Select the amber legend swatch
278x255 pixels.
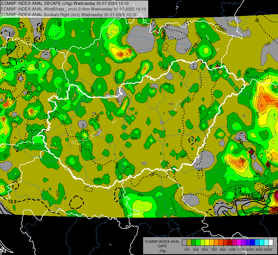212,243
